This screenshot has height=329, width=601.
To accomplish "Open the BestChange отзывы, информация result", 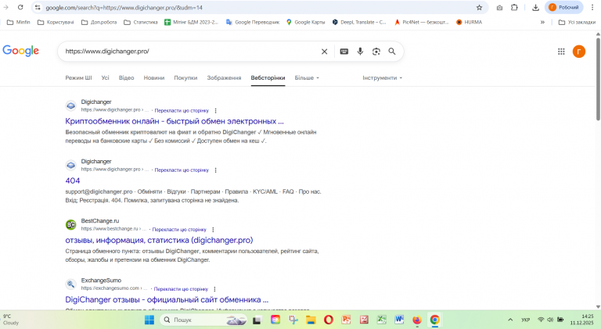I will 159,240.
